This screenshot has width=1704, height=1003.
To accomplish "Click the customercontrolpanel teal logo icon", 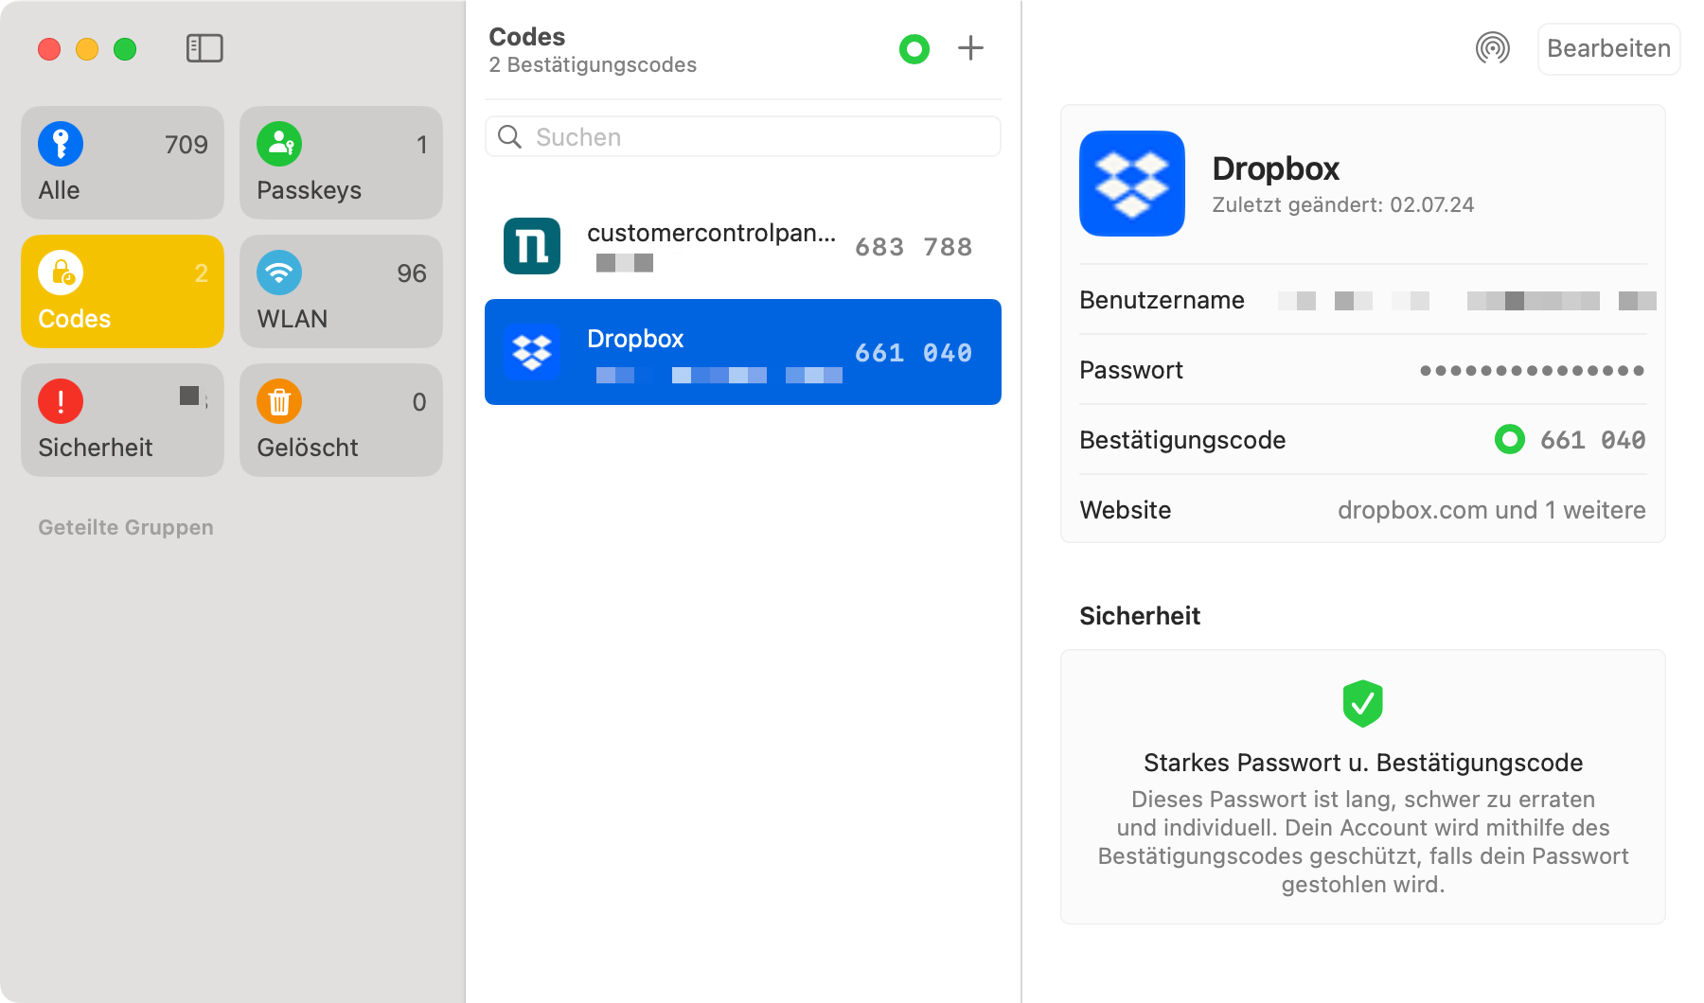I will [x=532, y=246].
